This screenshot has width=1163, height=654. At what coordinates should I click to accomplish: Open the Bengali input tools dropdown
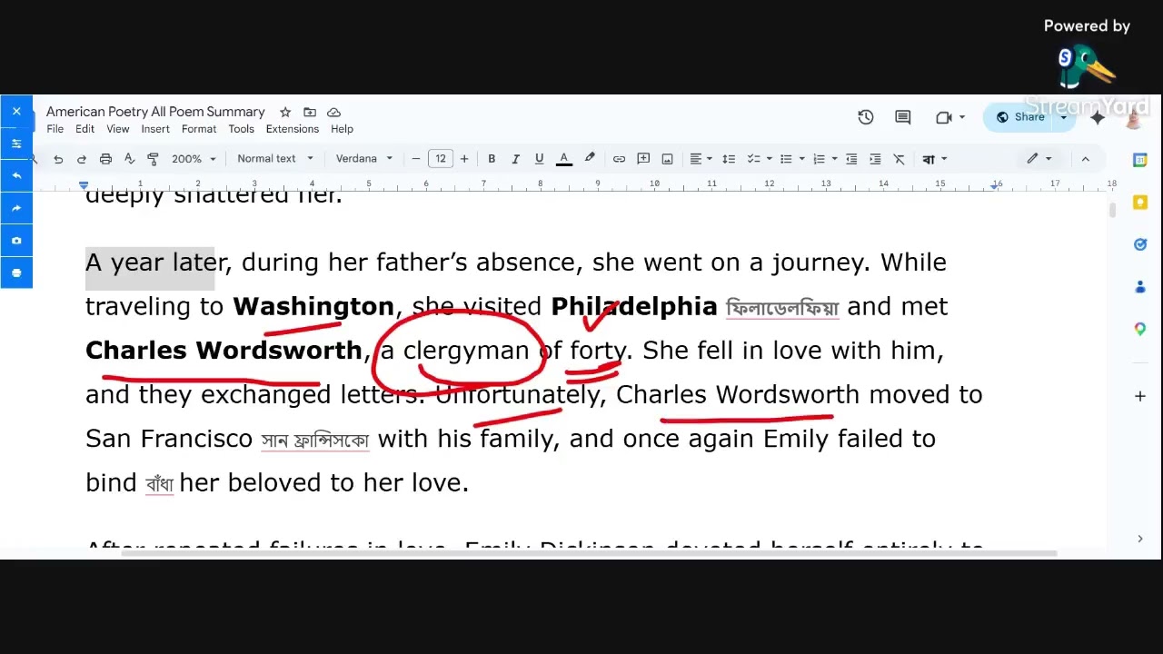coord(934,159)
